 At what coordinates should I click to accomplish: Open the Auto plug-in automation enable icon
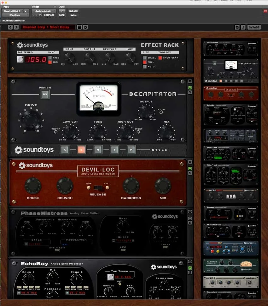[x=62, y=11]
